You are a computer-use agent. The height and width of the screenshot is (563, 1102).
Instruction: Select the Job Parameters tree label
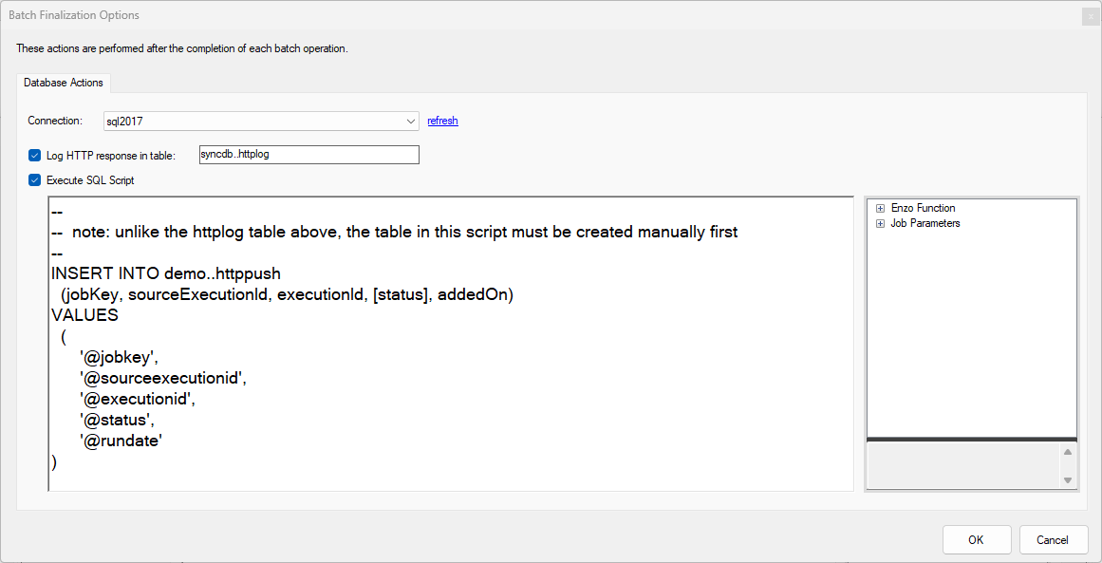coord(925,223)
